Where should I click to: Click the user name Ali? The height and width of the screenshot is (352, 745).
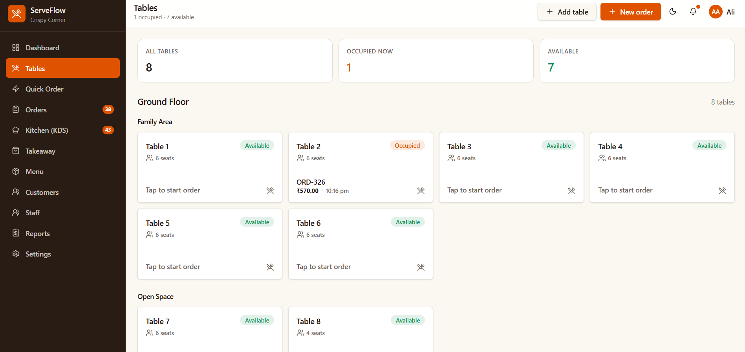click(730, 12)
